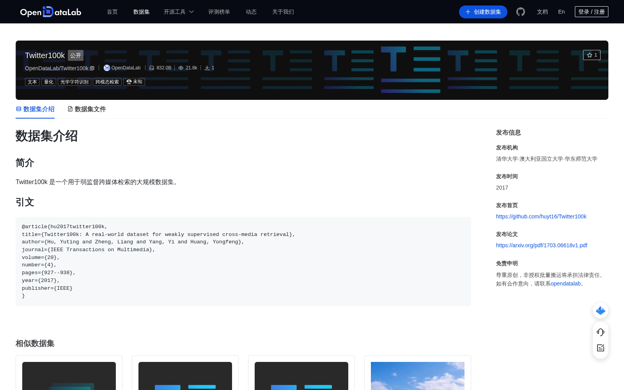Open third similar dataset thumbnail
This screenshot has width=624, height=390.
point(301,376)
